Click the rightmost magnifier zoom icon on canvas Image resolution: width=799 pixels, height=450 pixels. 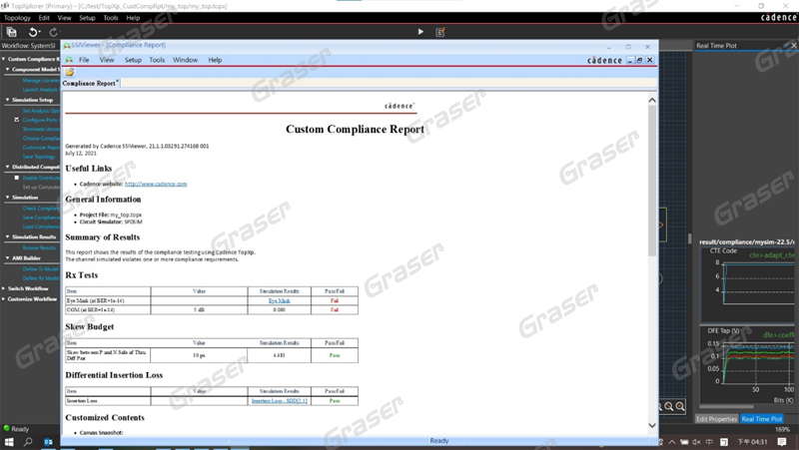(680, 406)
